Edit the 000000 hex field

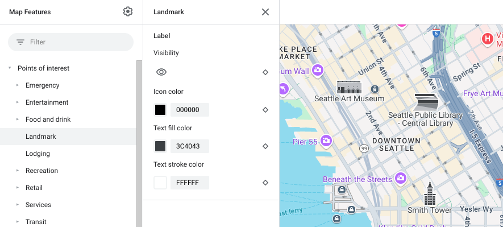190,110
